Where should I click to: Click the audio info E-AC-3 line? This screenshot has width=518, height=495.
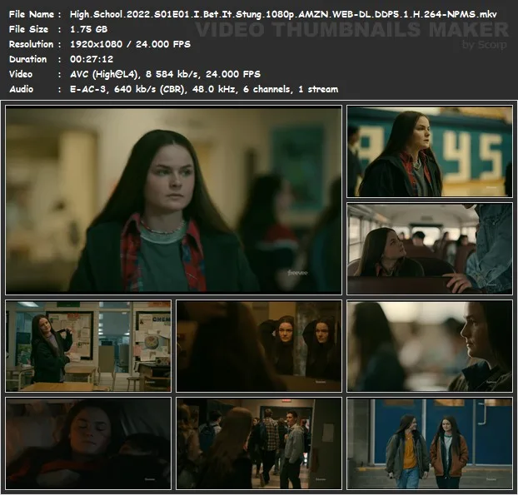[x=204, y=89]
